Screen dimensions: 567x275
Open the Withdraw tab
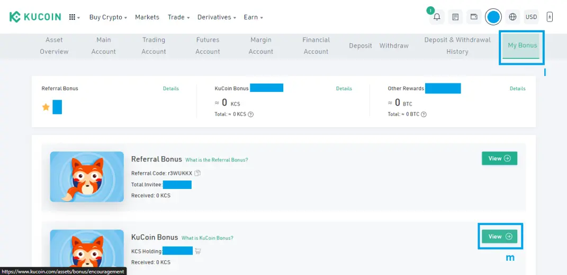coord(394,46)
